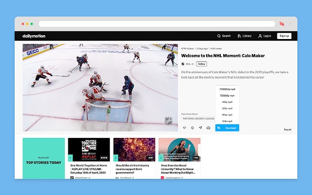The height and width of the screenshot is (195, 312).
Task: Click the watch later clock icon
Action: [x=193, y=128]
